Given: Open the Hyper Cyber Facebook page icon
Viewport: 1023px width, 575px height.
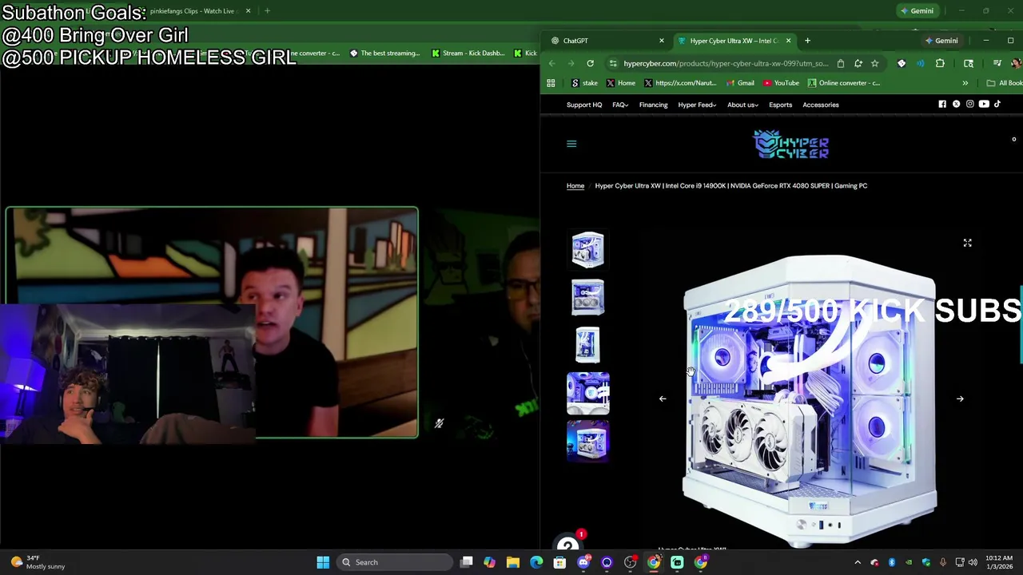Looking at the screenshot, I should 942,104.
